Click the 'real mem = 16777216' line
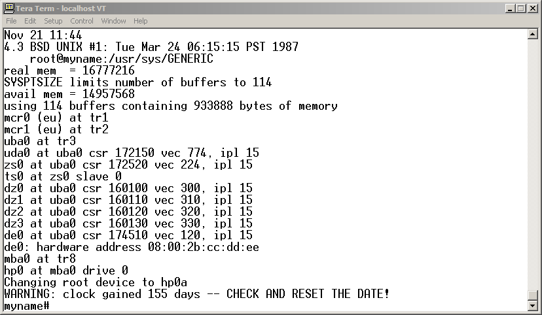 (x=69, y=71)
